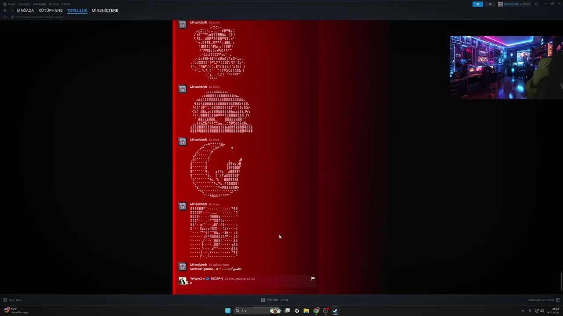Open the Oyunlar menu
563x316 pixels.
click(54, 4)
